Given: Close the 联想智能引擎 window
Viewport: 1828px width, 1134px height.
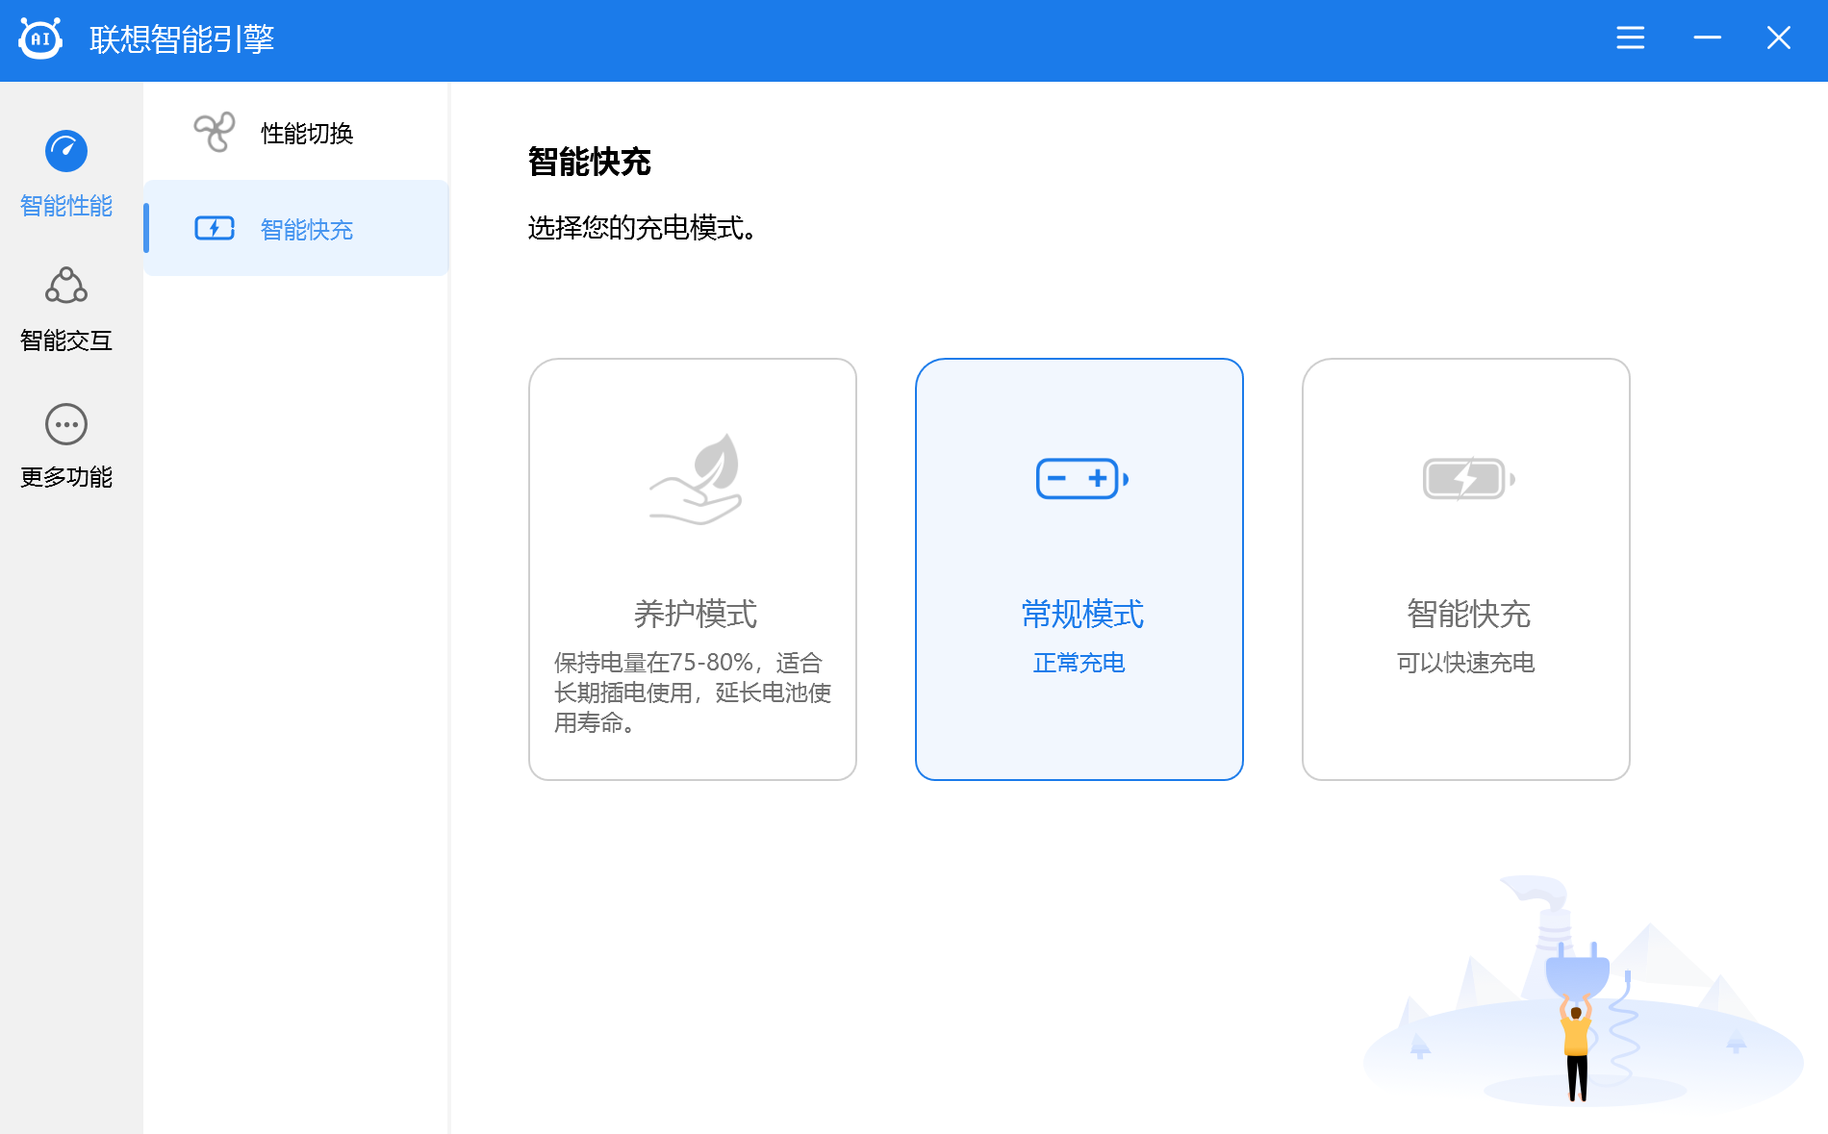Looking at the screenshot, I should pos(1778,38).
